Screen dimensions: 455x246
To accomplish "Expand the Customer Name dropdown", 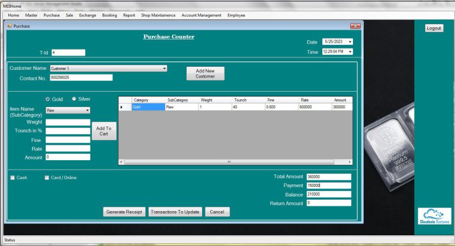I will coord(164,69).
